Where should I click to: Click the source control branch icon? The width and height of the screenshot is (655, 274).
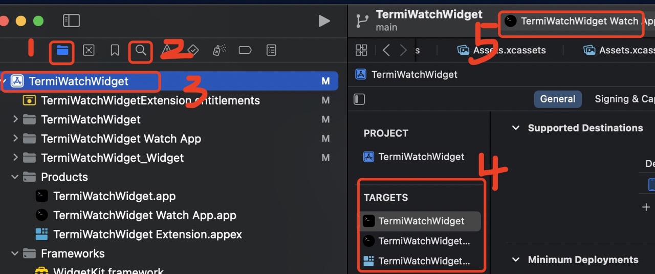click(x=362, y=21)
